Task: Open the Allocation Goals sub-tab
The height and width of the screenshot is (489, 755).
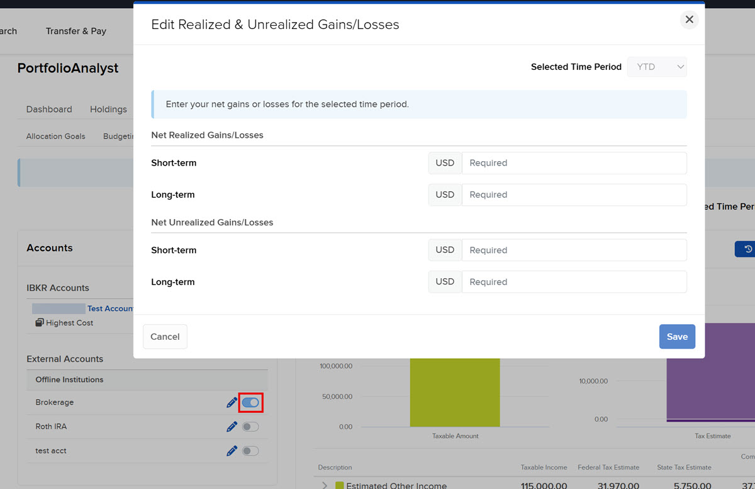Action: click(x=56, y=136)
